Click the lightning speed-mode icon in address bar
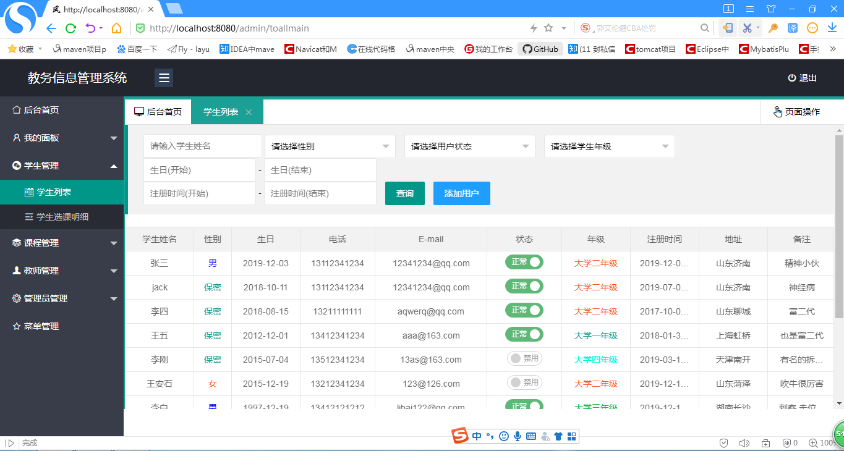Image resolution: width=844 pixels, height=451 pixels. 534,28
